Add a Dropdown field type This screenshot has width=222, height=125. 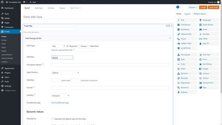[x=187, y=30]
